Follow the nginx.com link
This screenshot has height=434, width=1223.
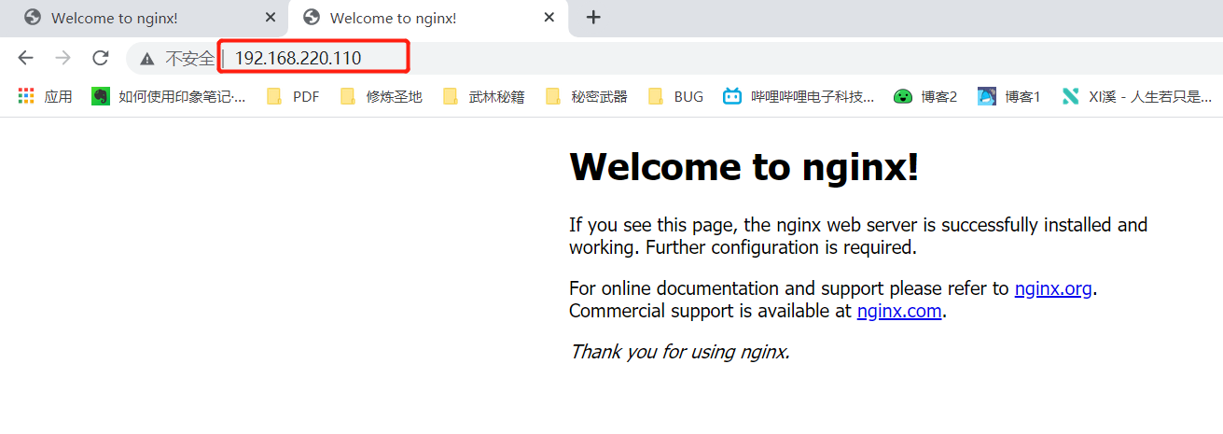coord(899,311)
